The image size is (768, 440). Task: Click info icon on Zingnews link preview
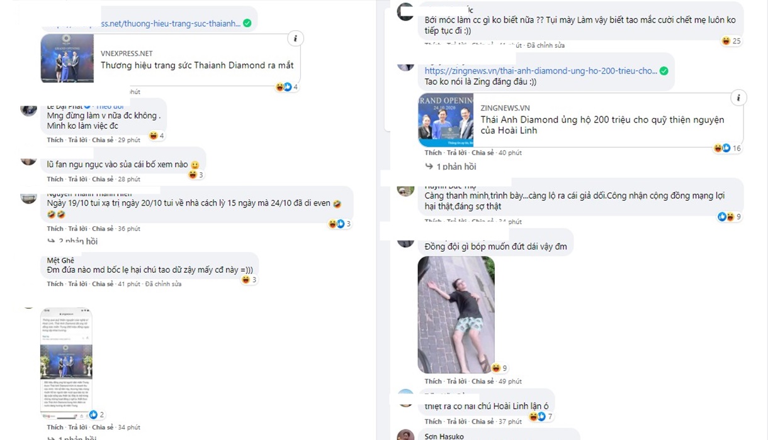(x=738, y=97)
